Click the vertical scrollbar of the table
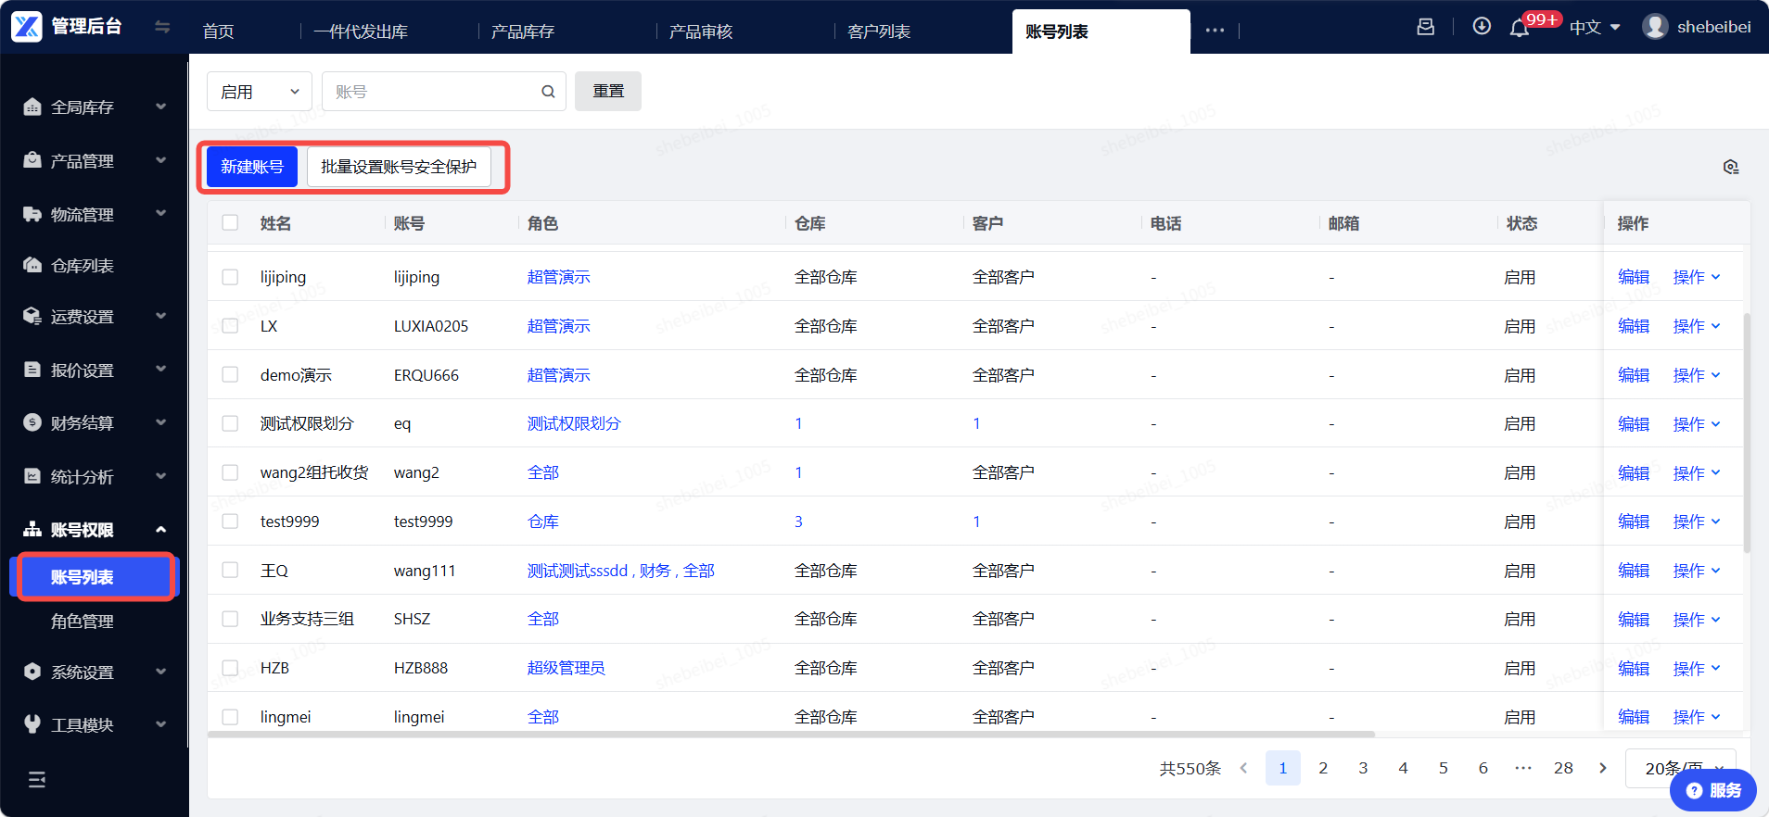Viewport: 1769px width, 817px height. click(x=1747, y=433)
